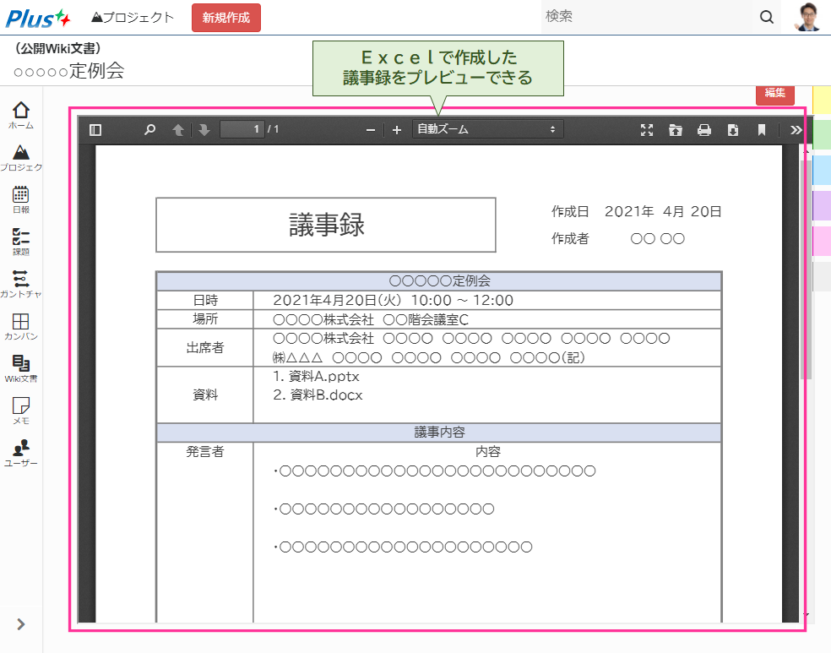
Task: Open the カンバン board icon
Action: 21,326
